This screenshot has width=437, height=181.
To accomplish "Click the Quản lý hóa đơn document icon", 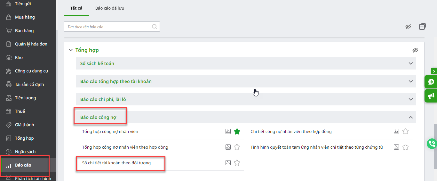I will [9, 44].
